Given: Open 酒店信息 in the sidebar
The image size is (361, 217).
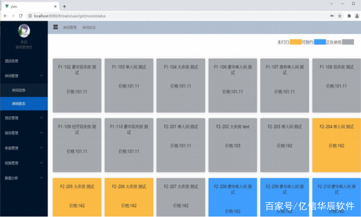Looking at the screenshot, I should (x=12, y=61).
